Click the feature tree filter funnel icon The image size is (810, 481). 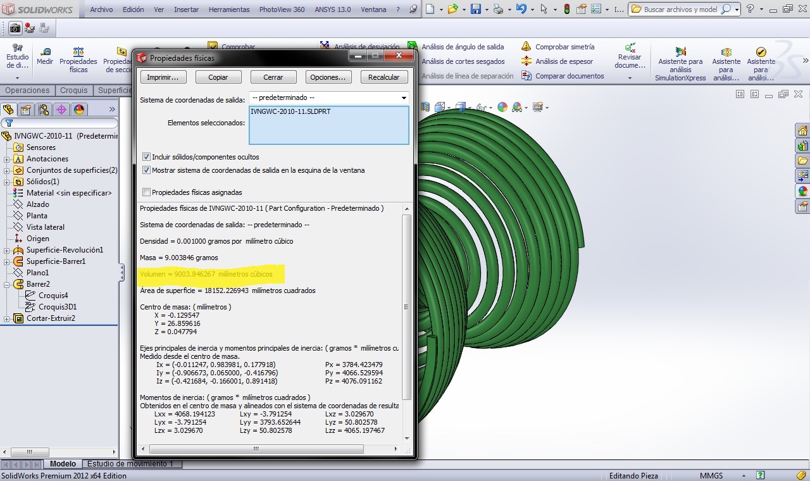click(x=9, y=123)
